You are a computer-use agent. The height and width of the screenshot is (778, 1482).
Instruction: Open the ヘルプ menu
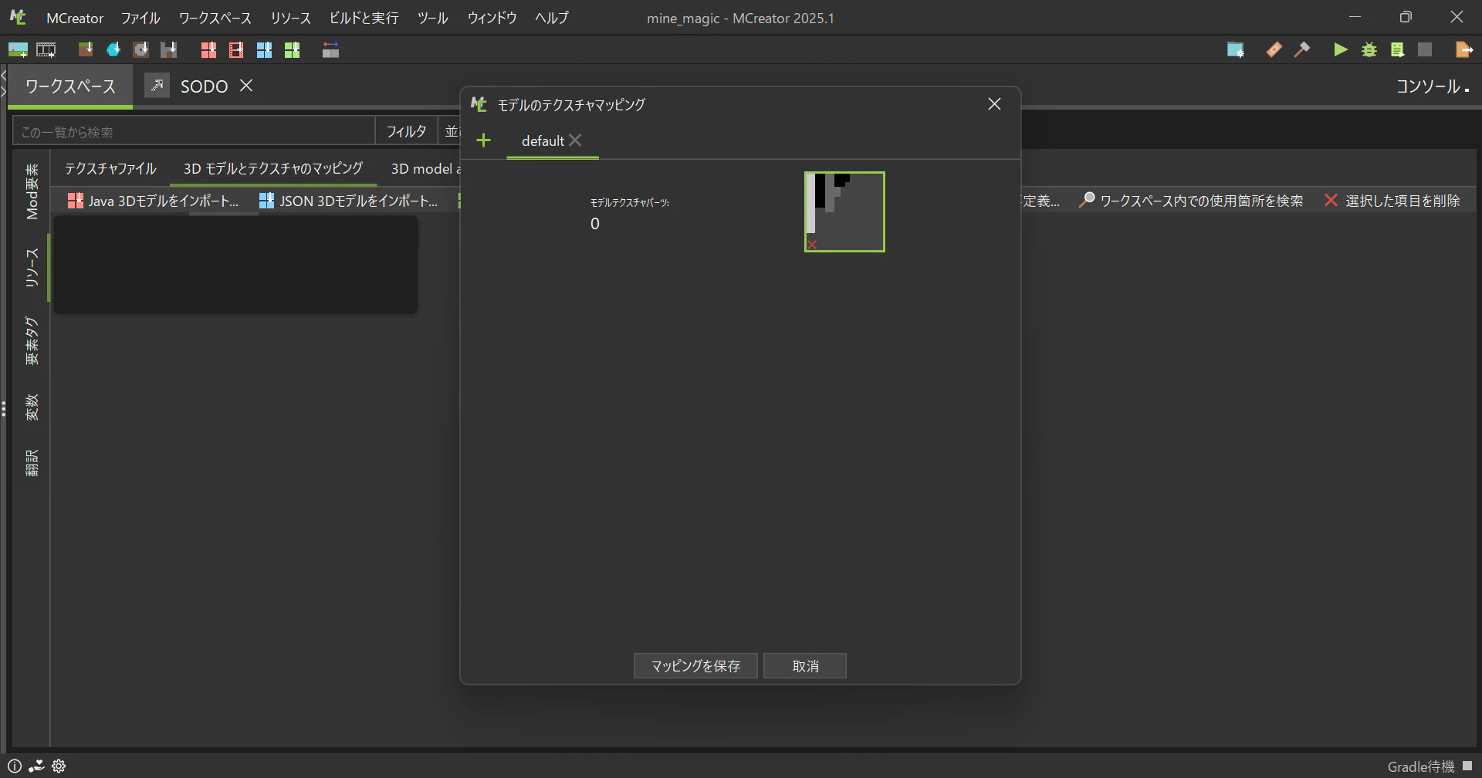coord(552,18)
